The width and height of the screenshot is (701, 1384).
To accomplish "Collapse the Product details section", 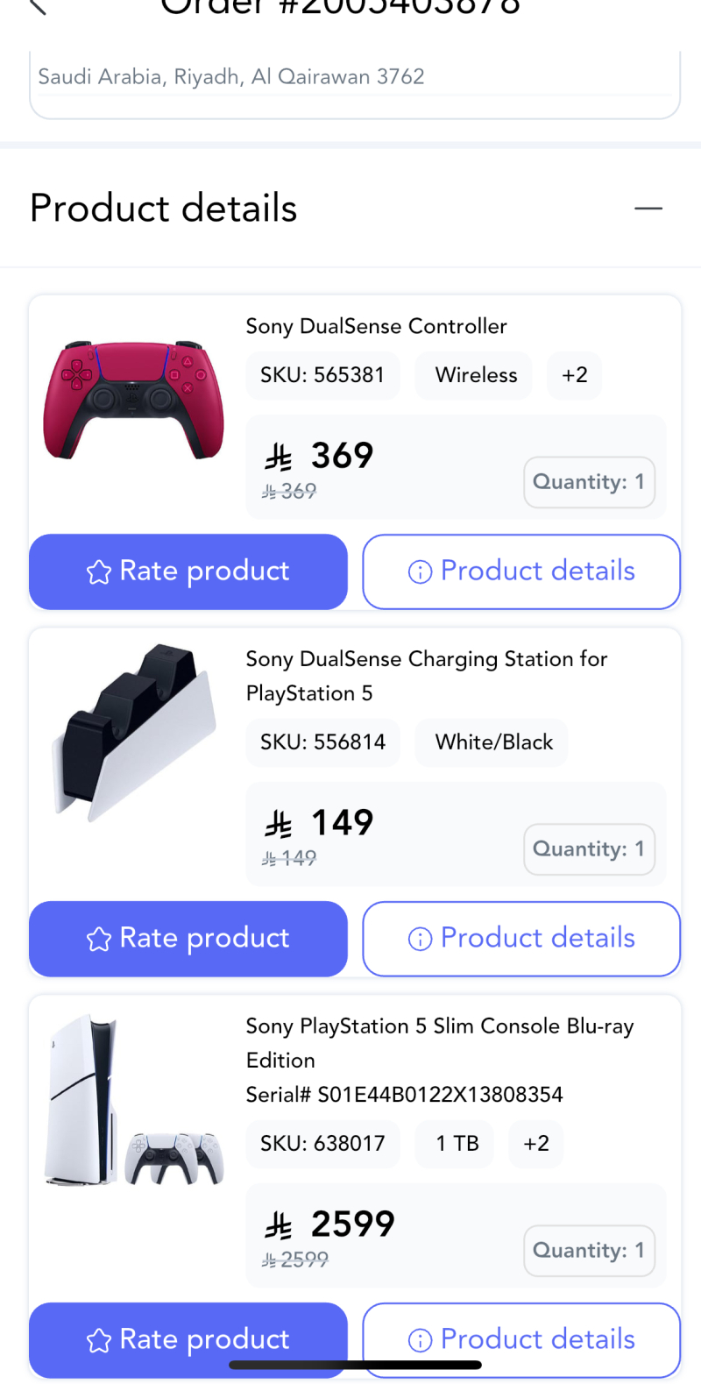I will (x=648, y=209).
